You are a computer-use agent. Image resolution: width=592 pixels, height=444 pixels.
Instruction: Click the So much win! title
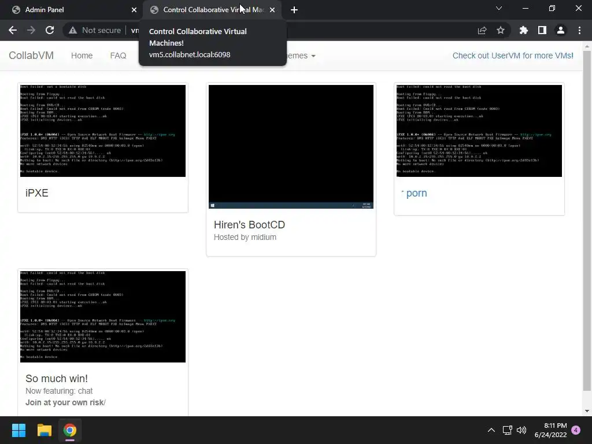(57, 378)
